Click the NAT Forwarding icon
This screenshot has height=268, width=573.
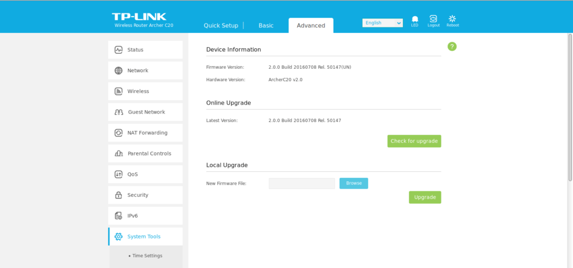click(x=119, y=133)
